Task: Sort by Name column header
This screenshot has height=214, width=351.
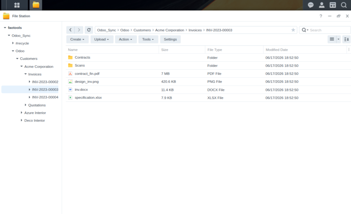Action: pyautogui.click(x=112, y=50)
